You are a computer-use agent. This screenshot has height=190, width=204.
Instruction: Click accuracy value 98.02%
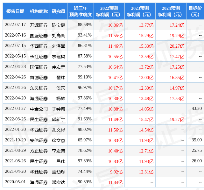85,130
